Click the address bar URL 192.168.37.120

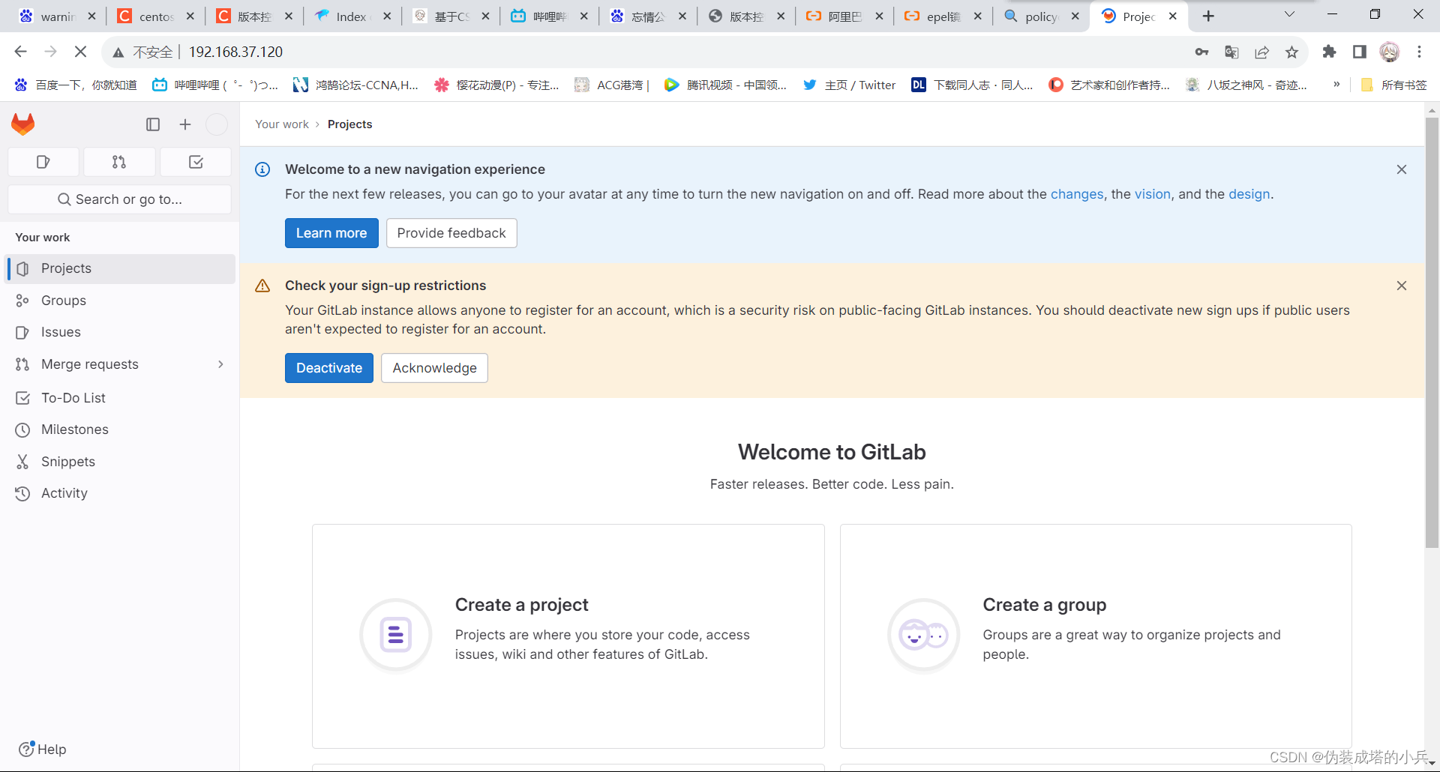pyautogui.click(x=235, y=52)
